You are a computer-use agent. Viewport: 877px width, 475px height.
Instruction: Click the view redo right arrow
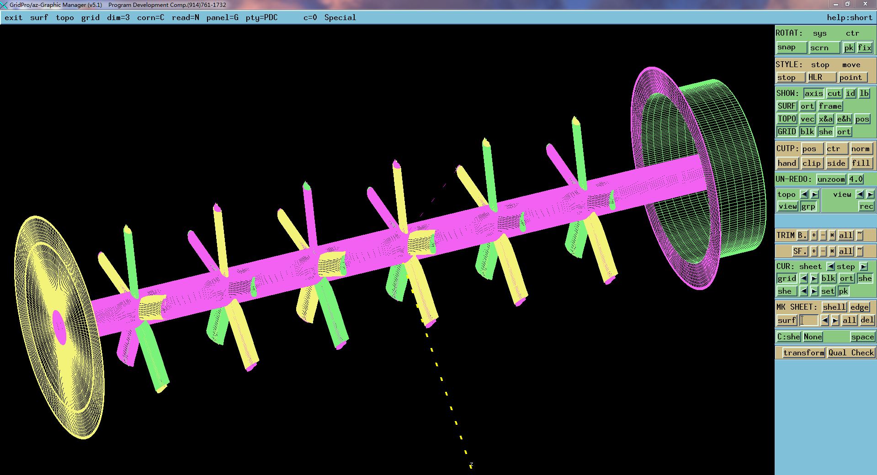(870, 194)
